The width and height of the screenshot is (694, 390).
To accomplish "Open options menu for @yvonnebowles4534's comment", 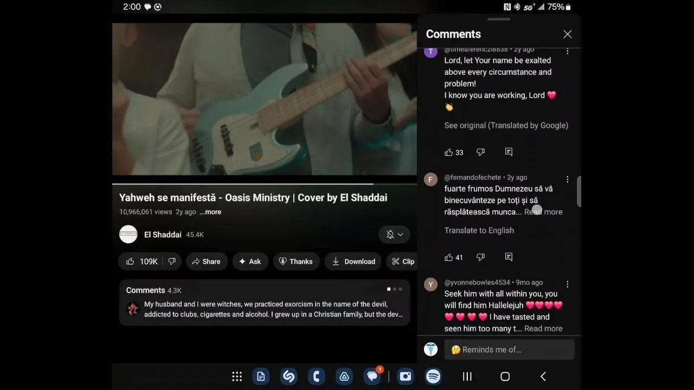I will point(567,284).
